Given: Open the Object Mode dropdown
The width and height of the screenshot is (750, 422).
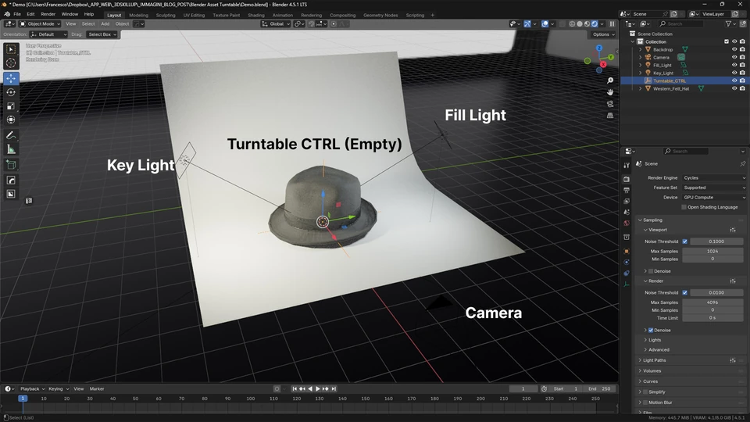Looking at the screenshot, I should (x=40, y=23).
